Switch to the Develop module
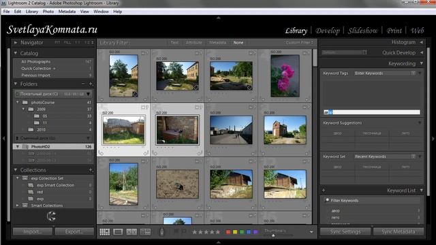The image size is (436, 245). pyautogui.click(x=328, y=31)
